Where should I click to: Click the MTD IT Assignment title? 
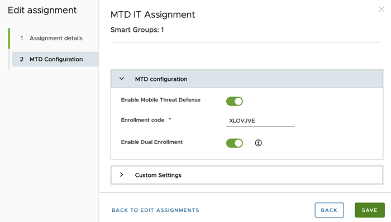pos(152,15)
